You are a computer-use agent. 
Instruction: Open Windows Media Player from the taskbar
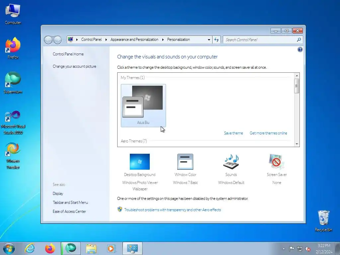point(112,248)
